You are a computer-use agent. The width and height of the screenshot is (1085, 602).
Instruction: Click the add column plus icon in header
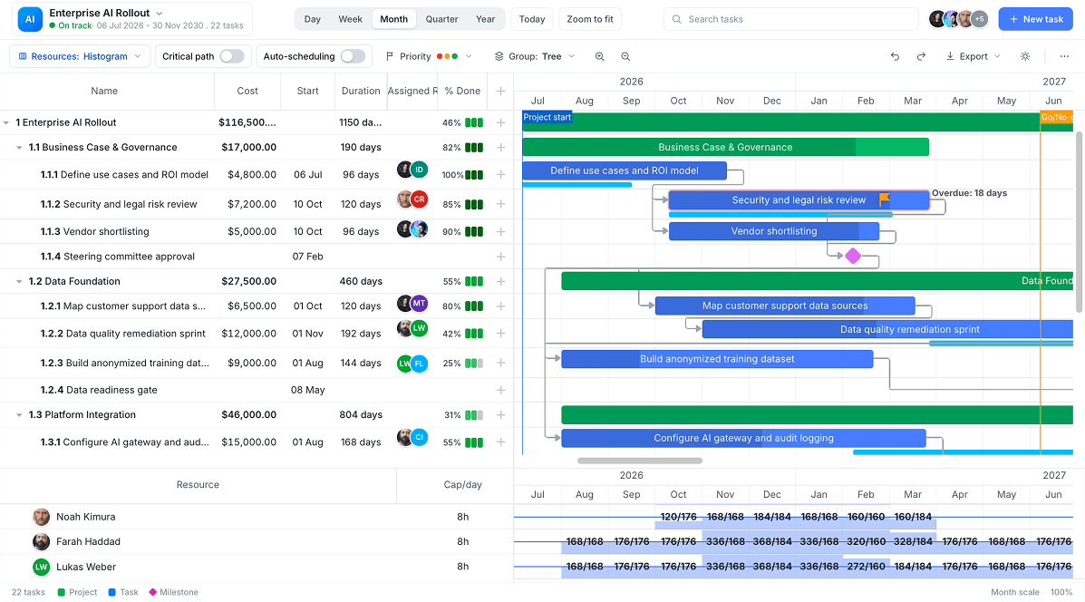click(500, 91)
